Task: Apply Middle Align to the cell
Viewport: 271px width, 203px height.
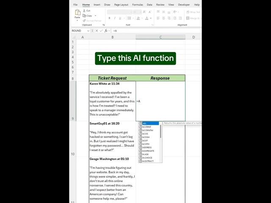Action: pos(163,12)
